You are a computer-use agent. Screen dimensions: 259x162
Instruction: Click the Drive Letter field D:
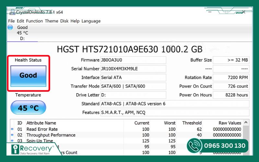point(133,95)
